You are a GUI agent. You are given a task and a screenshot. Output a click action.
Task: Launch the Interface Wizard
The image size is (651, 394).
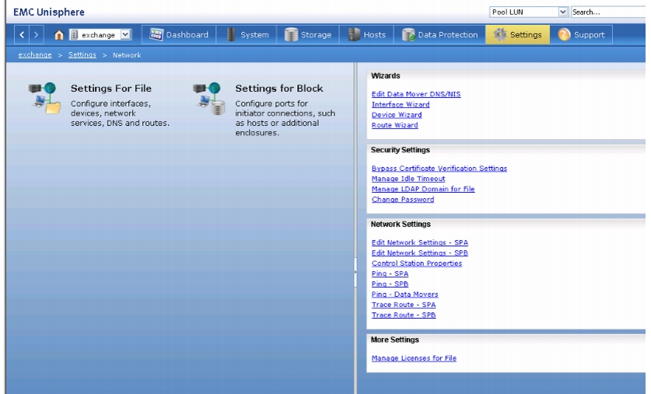pos(401,104)
